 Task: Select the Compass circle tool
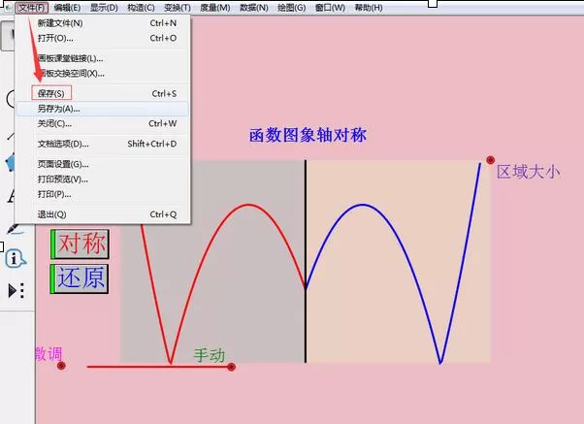11,99
